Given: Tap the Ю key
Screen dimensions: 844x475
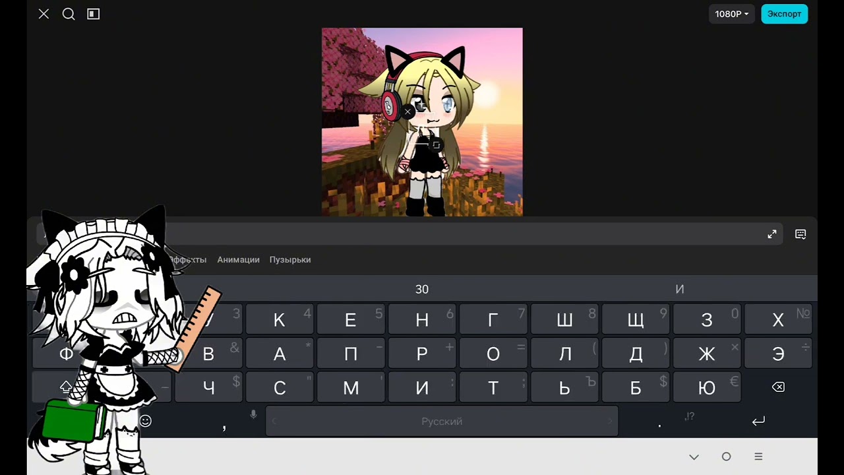Looking at the screenshot, I should pos(707,387).
